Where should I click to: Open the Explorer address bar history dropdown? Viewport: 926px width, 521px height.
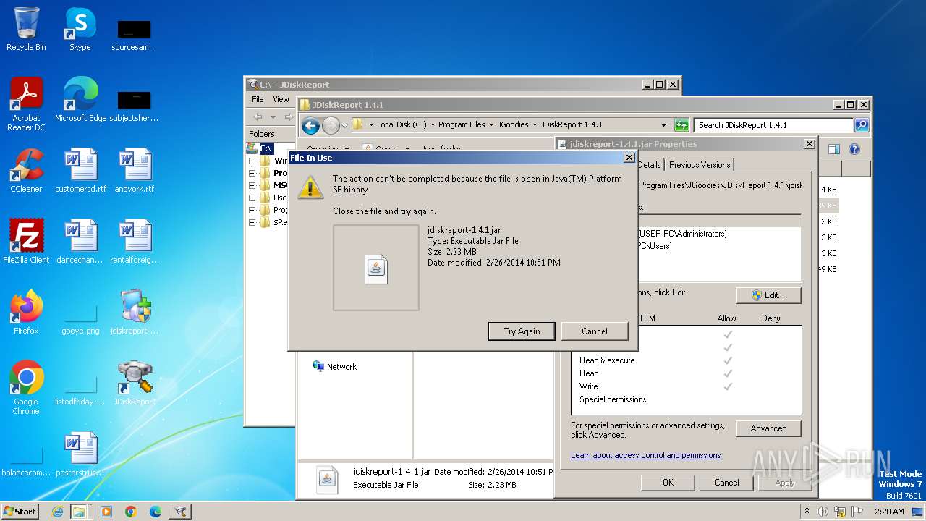[663, 125]
